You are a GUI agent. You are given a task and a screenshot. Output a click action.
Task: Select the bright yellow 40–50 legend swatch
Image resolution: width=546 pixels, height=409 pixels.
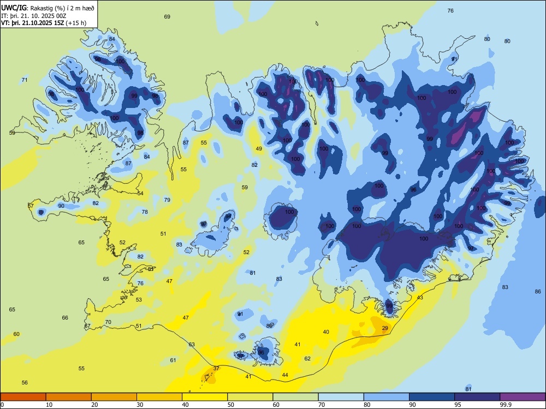click(205, 397)
